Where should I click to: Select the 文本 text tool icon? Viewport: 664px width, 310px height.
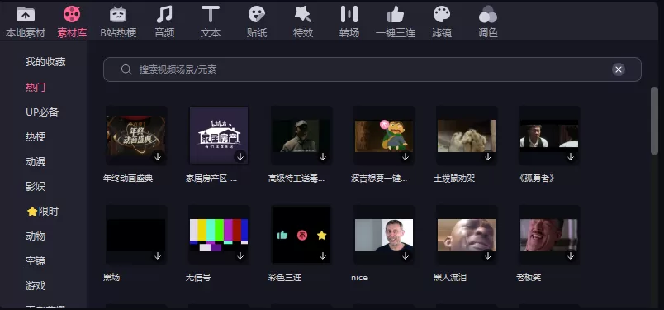[x=211, y=14]
